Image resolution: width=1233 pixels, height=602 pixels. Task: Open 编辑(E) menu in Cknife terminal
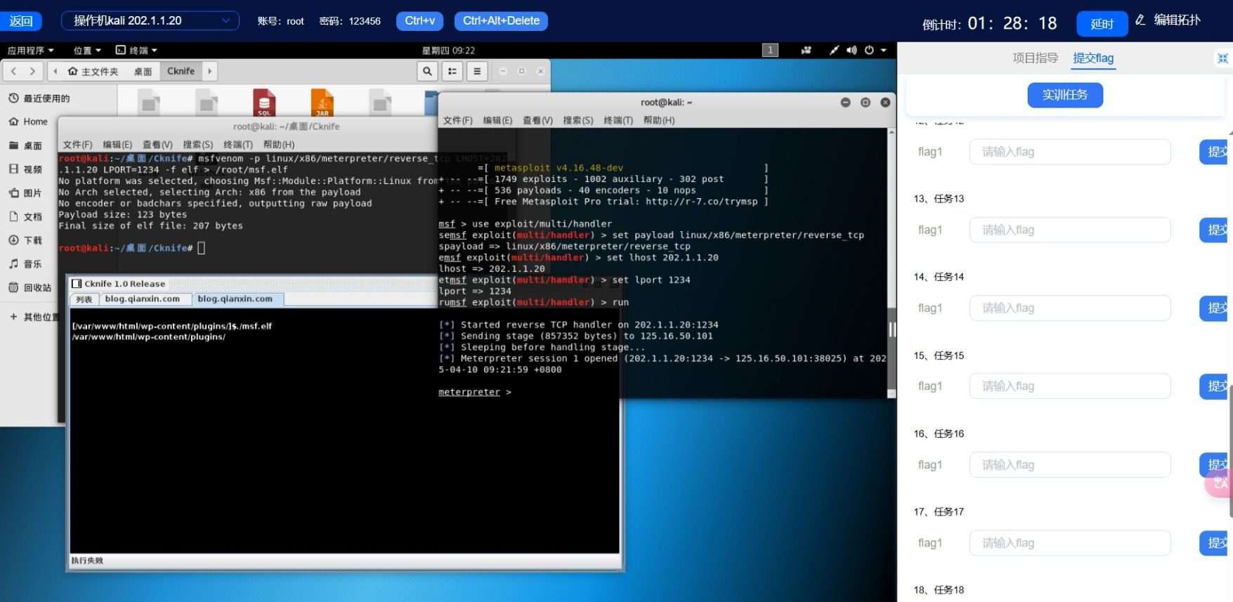click(117, 145)
